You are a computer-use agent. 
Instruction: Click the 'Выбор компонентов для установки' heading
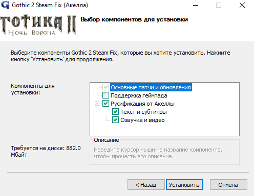click(134, 19)
